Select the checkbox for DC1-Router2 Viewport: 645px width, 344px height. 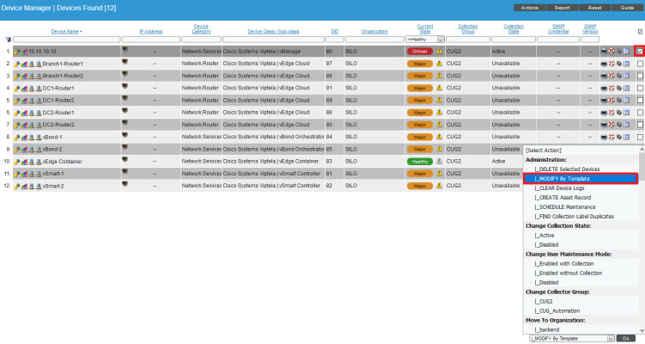click(x=640, y=100)
